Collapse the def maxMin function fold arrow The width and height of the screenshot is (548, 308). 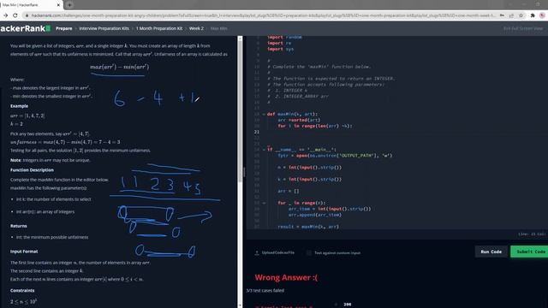click(264, 114)
